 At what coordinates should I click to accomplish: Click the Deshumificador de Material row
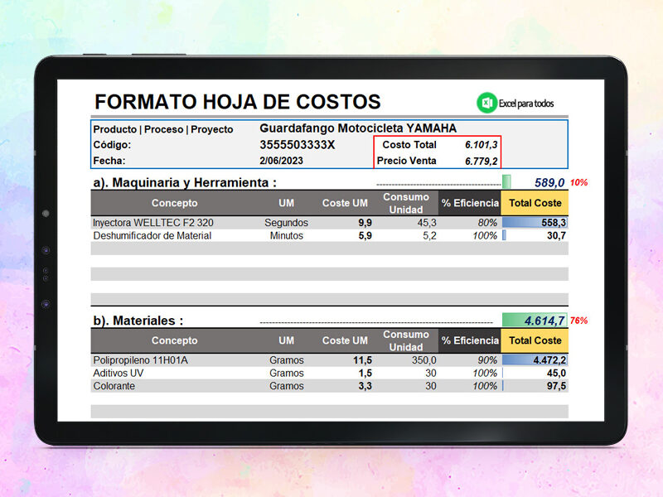pyautogui.click(x=329, y=236)
